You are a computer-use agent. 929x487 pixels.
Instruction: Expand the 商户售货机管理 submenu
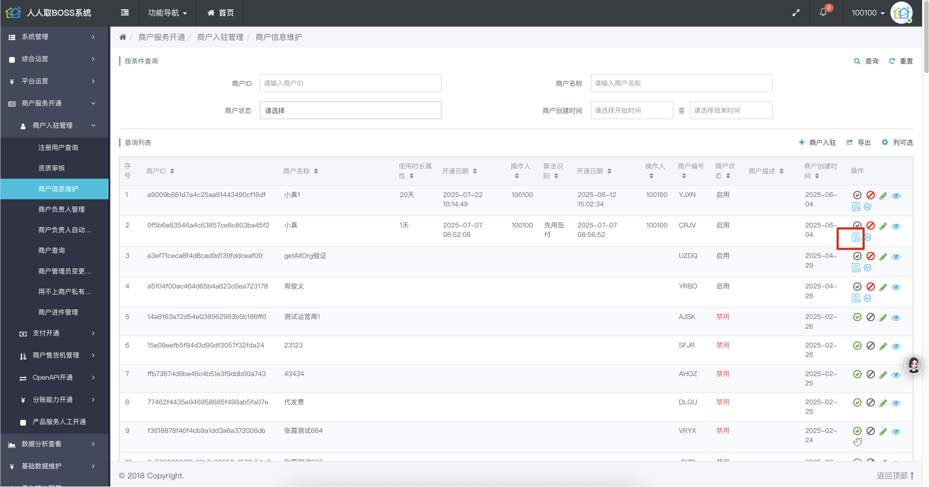(x=54, y=355)
